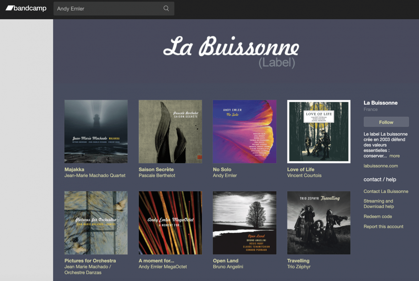
Task: Open the No Solo album cover
Action: (x=245, y=132)
